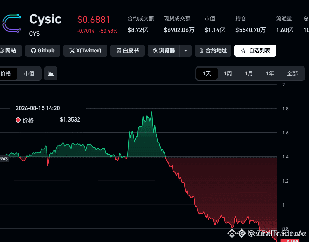Add to 自选列表 watchlist
Screen dimensions: 309x242
click(x=255, y=51)
